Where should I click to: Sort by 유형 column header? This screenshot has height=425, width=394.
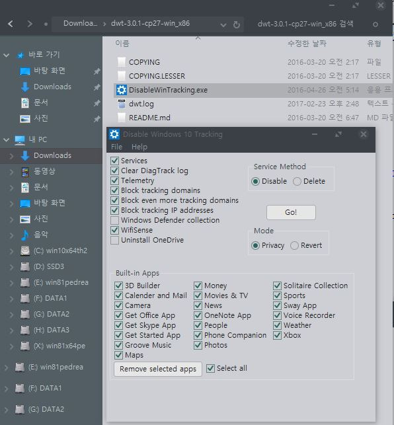pyautogui.click(x=374, y=44)
